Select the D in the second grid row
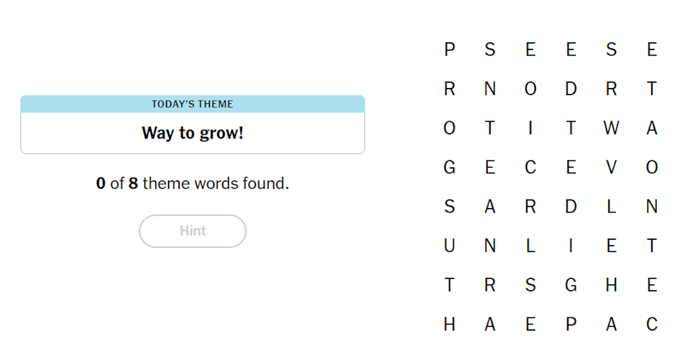This screenshot has width=680, height=362. pos(571,89)
